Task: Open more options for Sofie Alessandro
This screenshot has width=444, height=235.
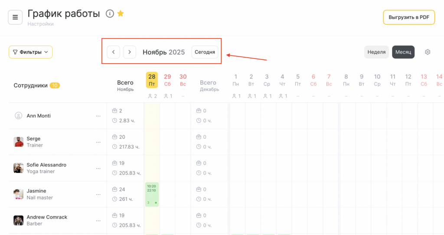Action: (98, 168)
